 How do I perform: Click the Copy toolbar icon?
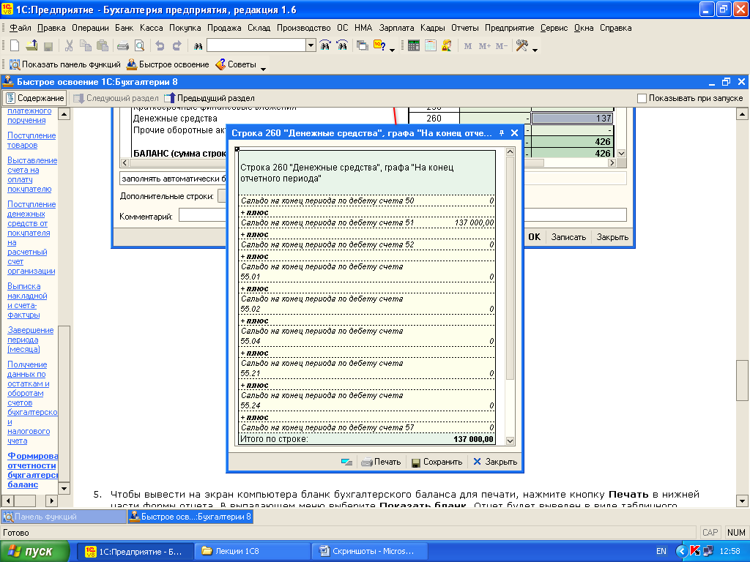coord(86,46)
